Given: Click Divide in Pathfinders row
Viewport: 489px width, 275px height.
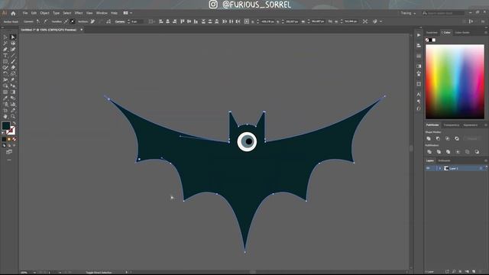Looking at the screenshot, I should click(429, 152).
